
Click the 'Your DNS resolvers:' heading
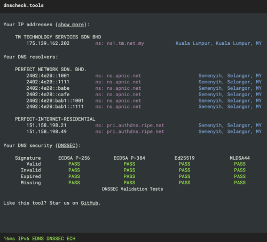(x=30, y=57)
